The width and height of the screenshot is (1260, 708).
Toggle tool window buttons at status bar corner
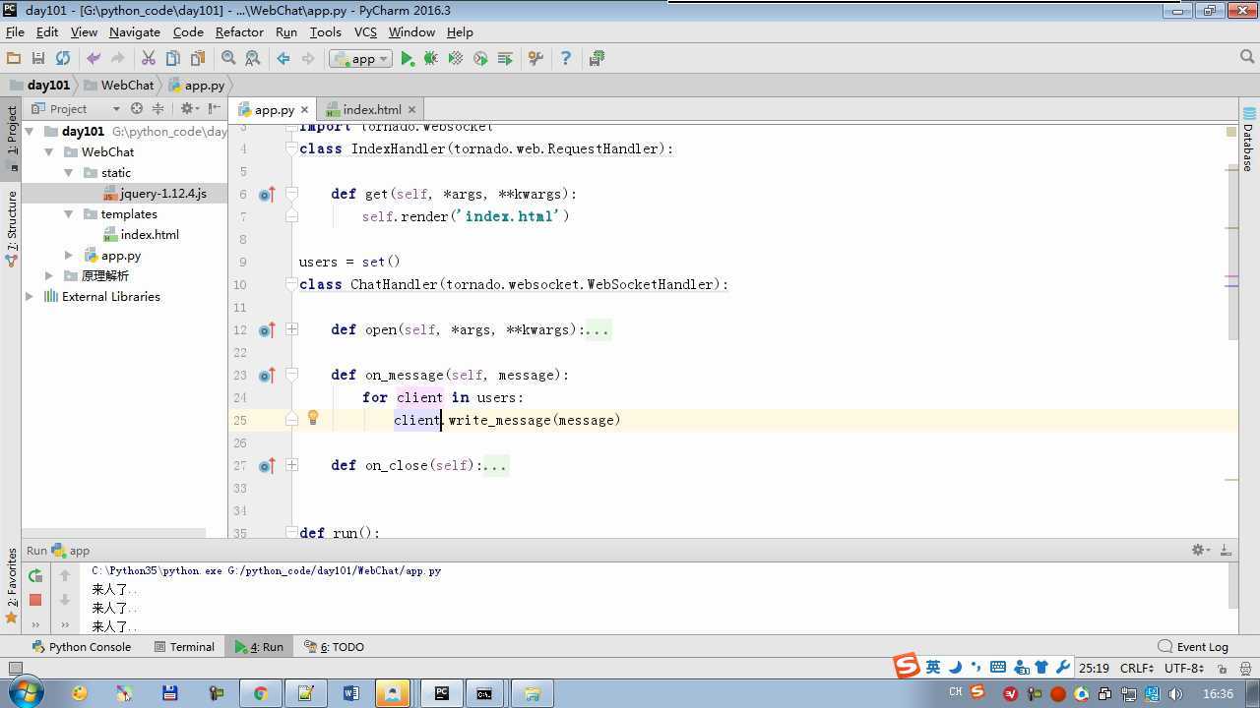(x=15, y=668)
